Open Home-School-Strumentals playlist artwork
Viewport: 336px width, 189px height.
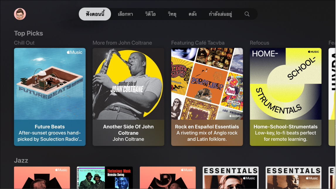[x=286, y=84]
